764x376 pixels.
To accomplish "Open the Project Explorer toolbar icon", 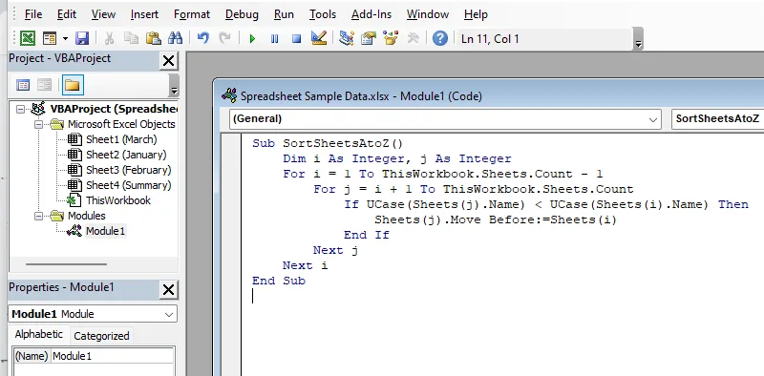I will pos(347,38).
